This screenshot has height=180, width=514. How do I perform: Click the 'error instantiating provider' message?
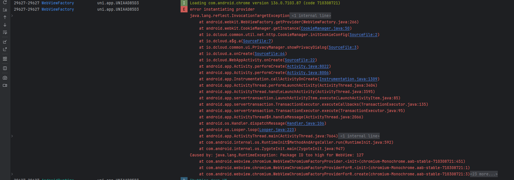(222, 10)
